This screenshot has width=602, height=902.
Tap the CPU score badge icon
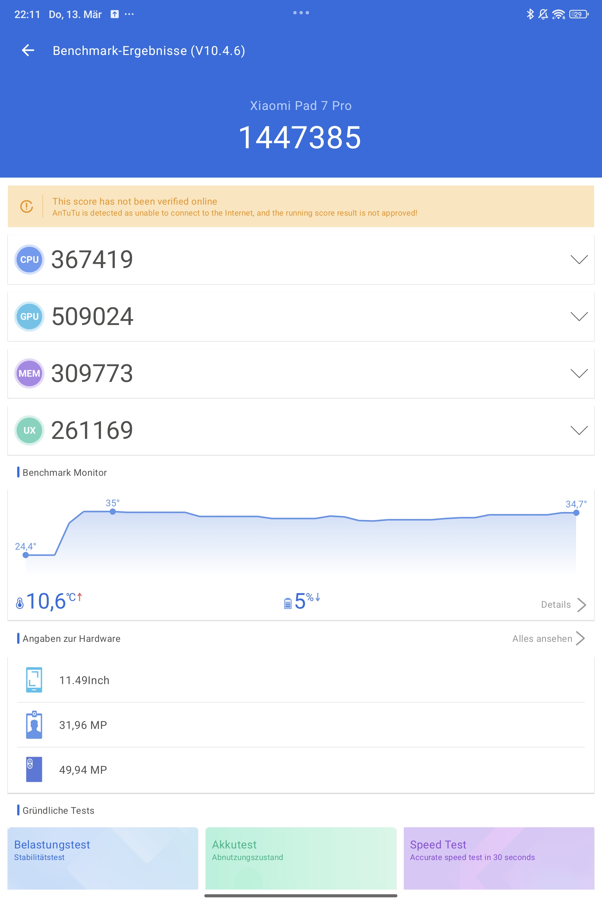(29, 260)
